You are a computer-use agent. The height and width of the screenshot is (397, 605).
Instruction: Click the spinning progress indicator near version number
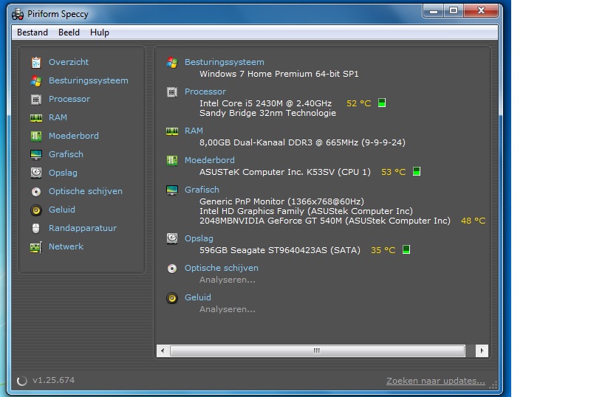point(22,381)
